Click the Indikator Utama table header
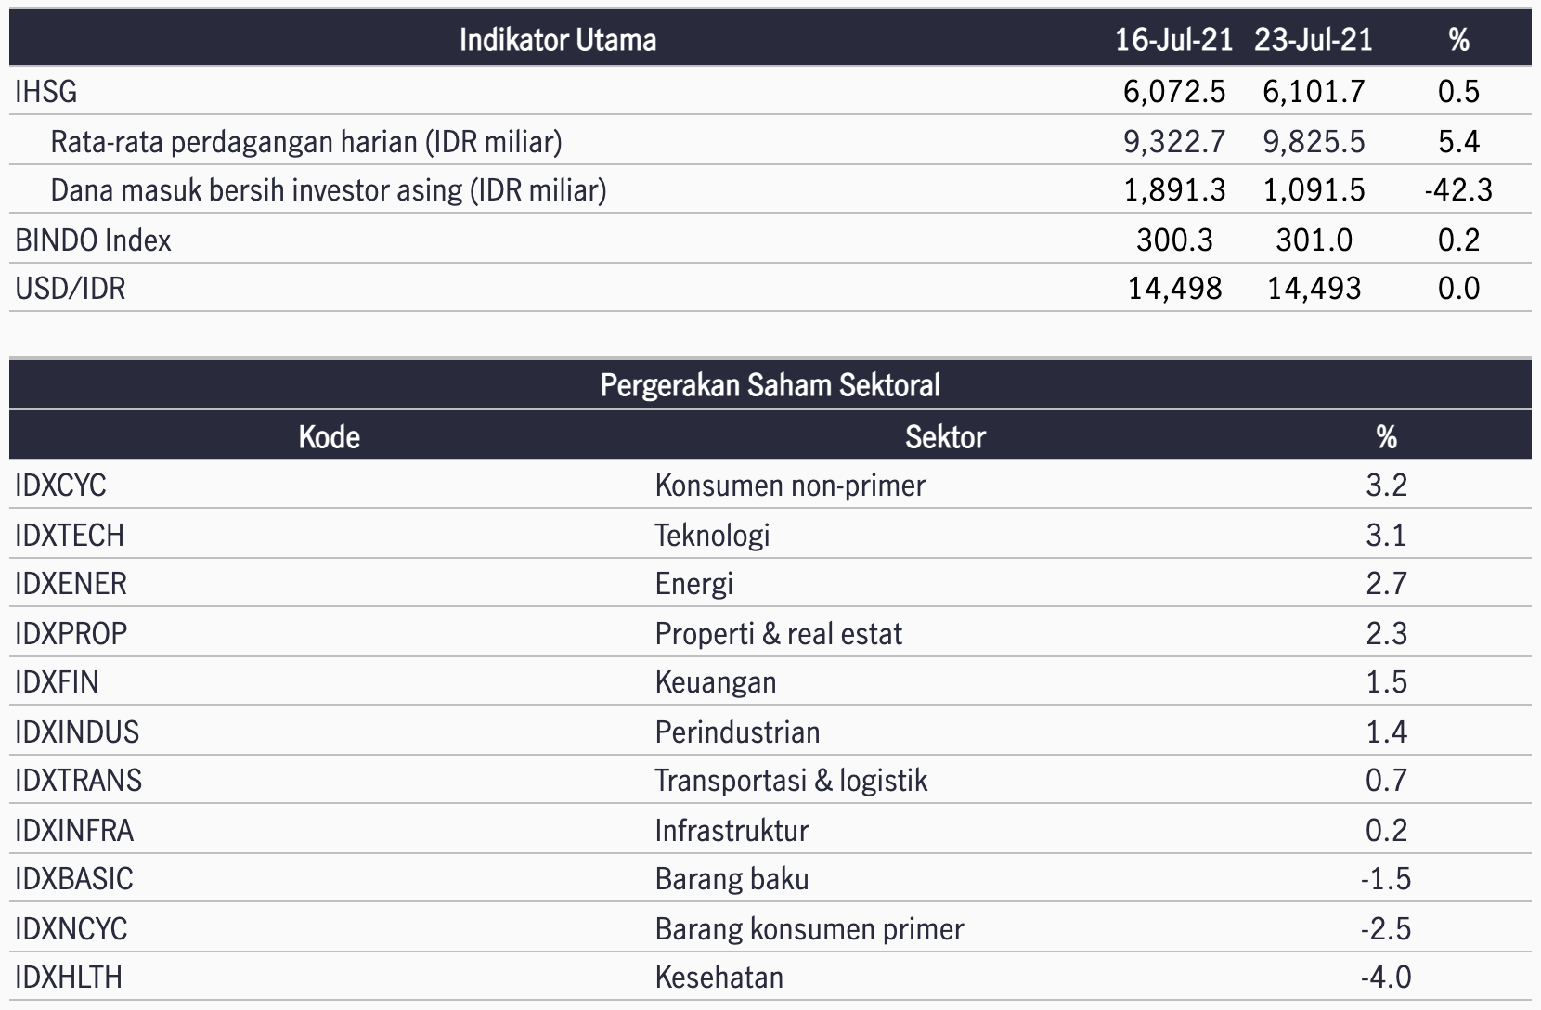Image resolution: width=1541 pixels, height=1010 pixels. tap(558, 40)
